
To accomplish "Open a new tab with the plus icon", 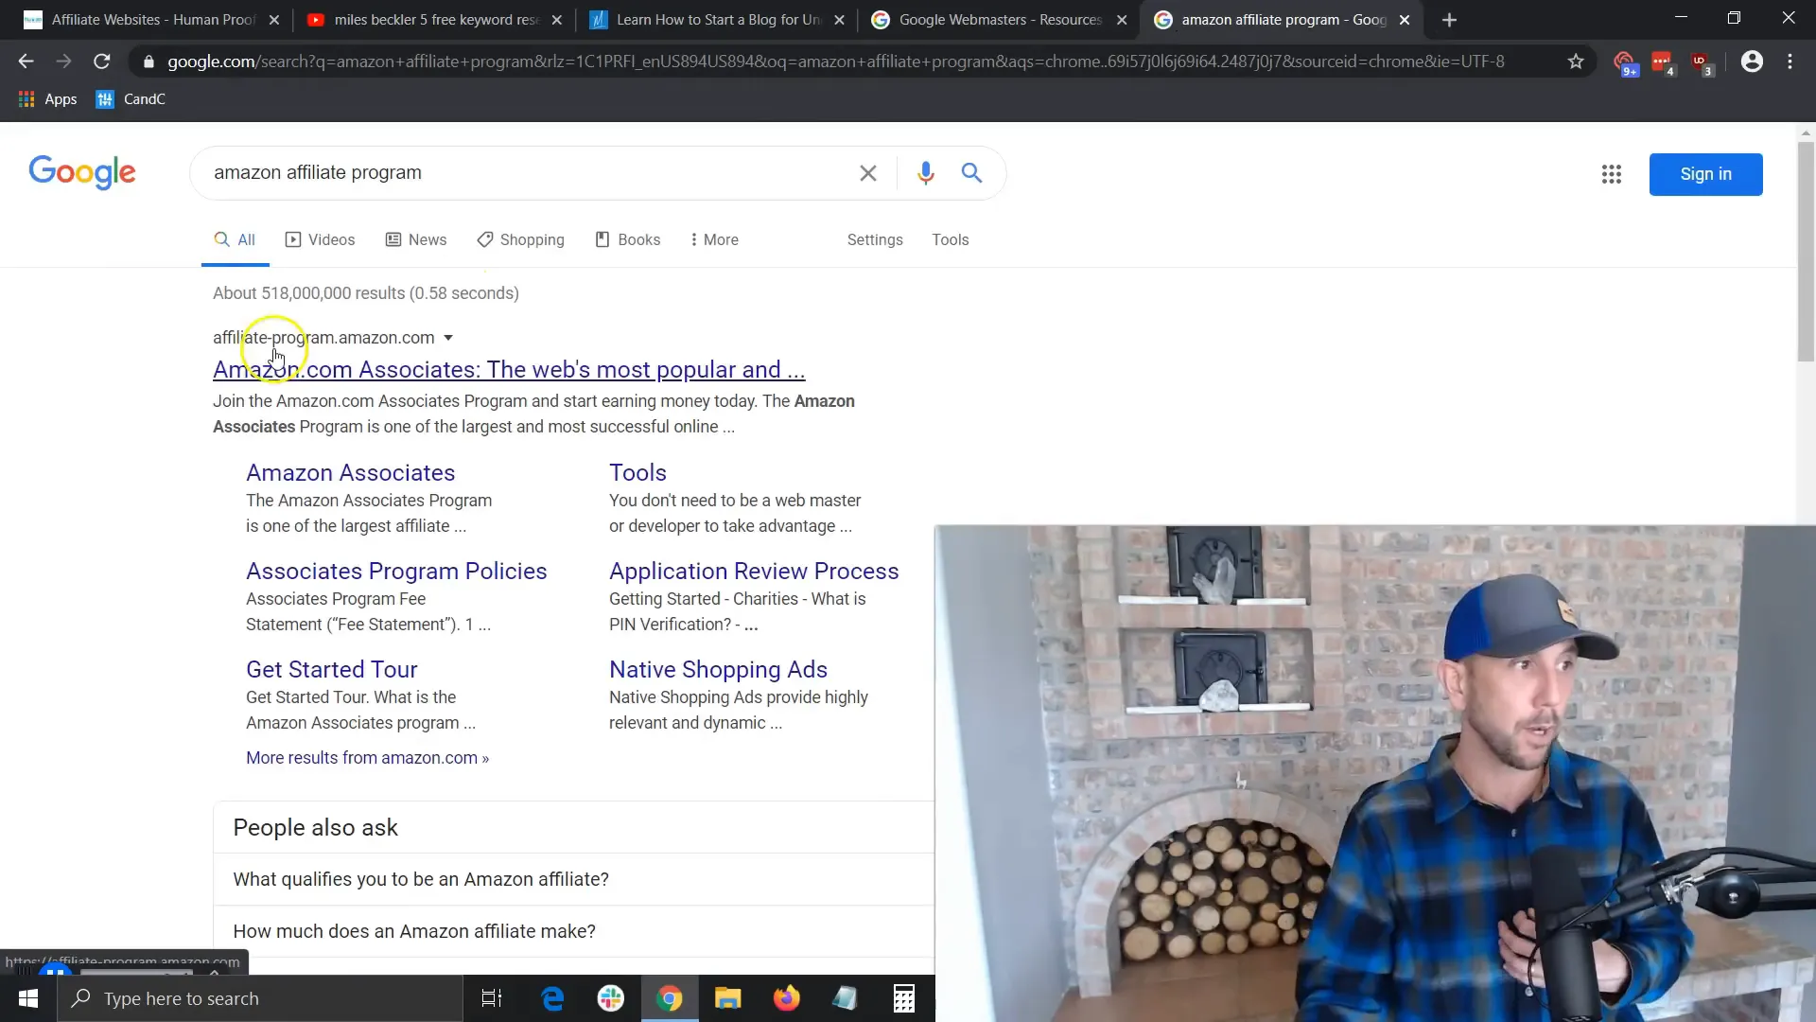I will [x=1449, y=20].
